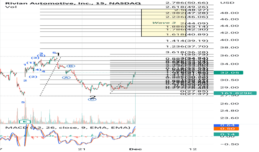259x152 pixels.
Task: Click the orange signal value tag 0.50
Action: [x=226, y=129]
